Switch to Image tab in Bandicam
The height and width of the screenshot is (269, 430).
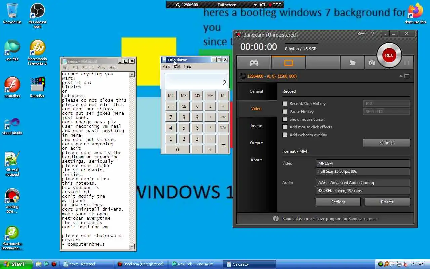(x=256, y=126)
